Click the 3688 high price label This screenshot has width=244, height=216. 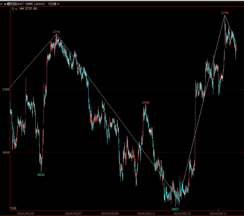pos(146,103)
